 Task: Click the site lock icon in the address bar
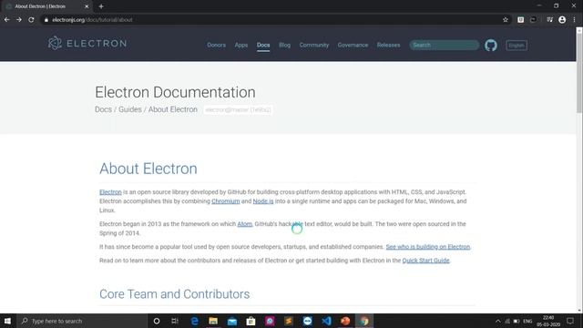point(46,20)
